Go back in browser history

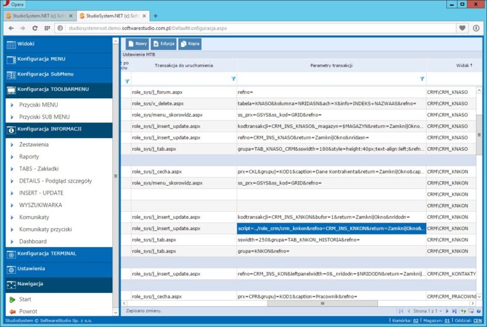11,29
